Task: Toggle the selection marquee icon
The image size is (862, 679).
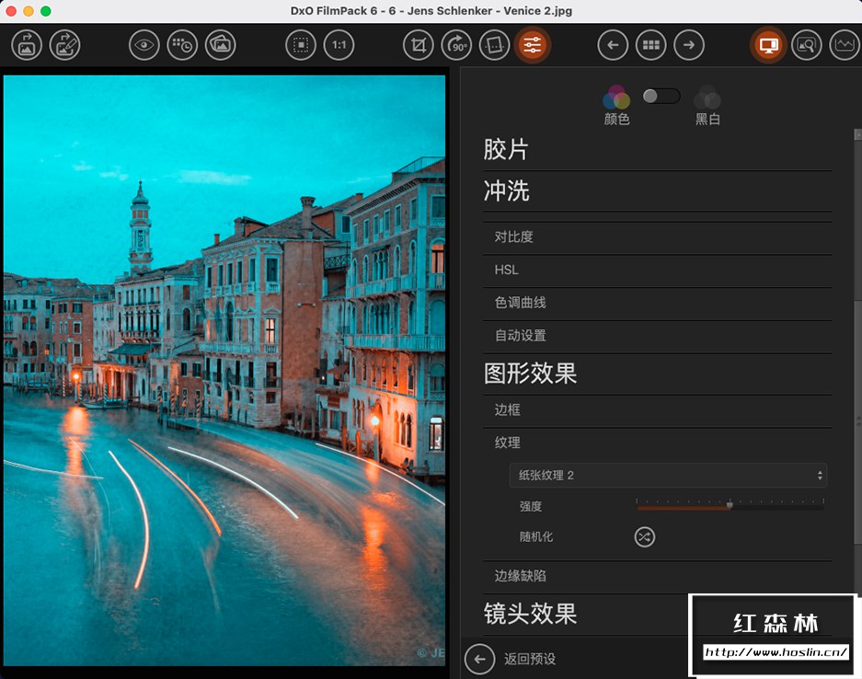Action: point(300,44)
